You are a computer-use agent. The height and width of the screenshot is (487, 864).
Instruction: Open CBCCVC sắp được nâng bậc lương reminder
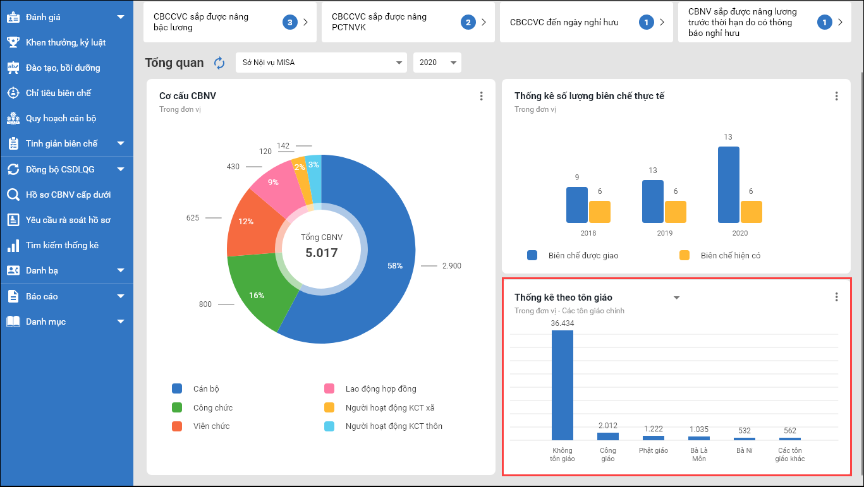(226, 22)
